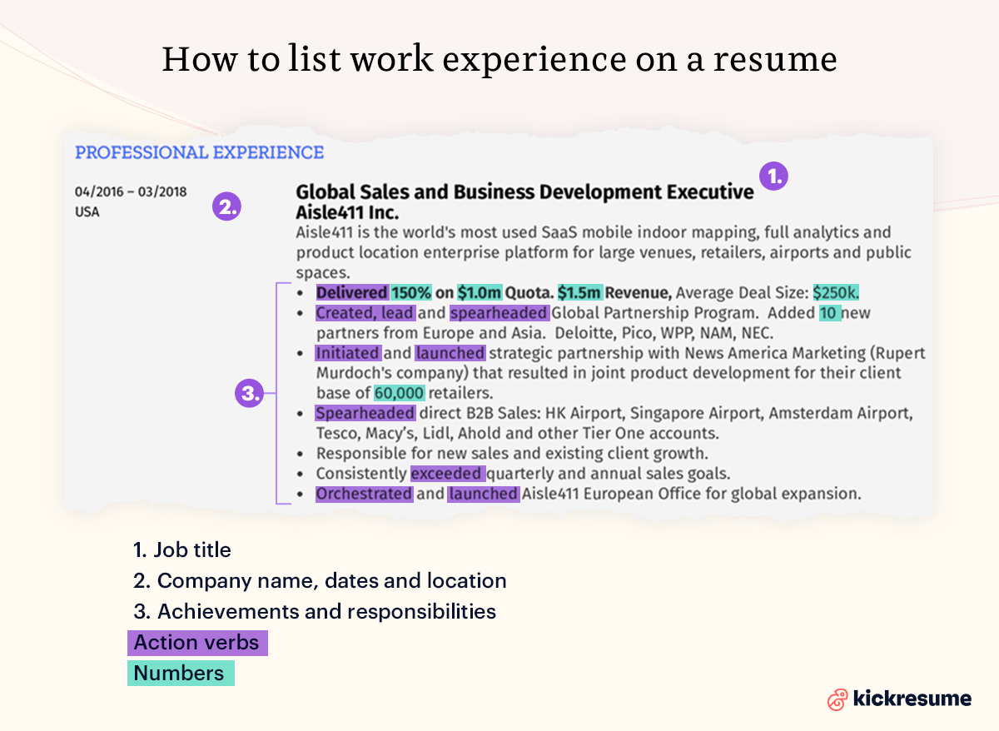This screenshot has height=731, width=999.
Task: Click the purple "Action verbs" legend swatch
Action: point(197,643)
